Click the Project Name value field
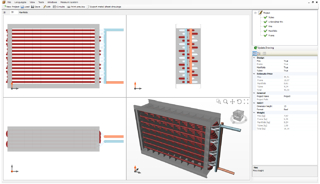This screenshot has height=184, width=320. pos(300,96)
